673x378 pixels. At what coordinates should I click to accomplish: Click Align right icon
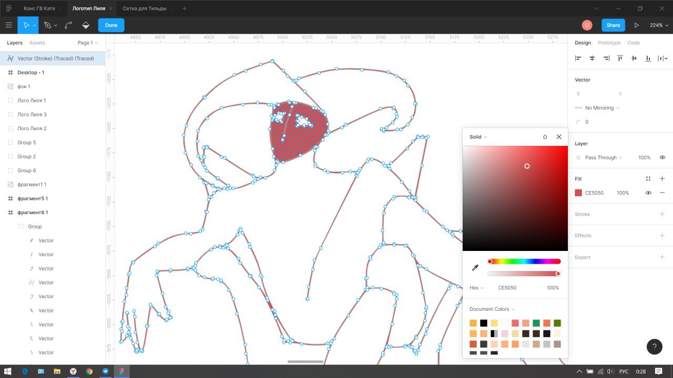[606, 58]
